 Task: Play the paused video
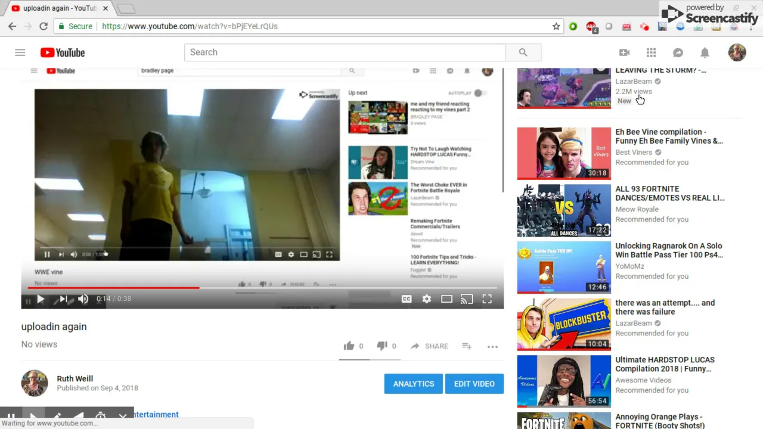[41, 299]
